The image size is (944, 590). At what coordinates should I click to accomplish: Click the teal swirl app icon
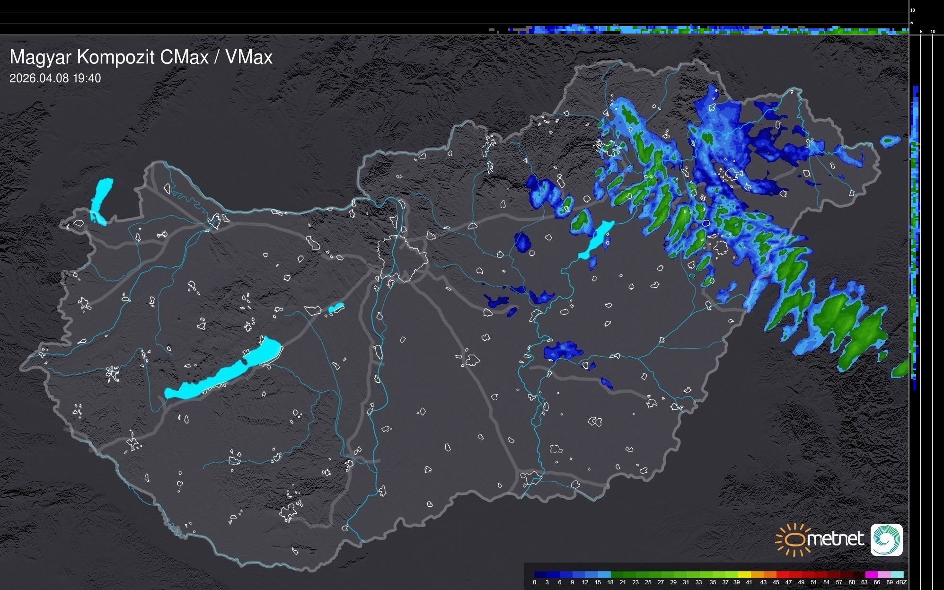[x=886, y=539]
